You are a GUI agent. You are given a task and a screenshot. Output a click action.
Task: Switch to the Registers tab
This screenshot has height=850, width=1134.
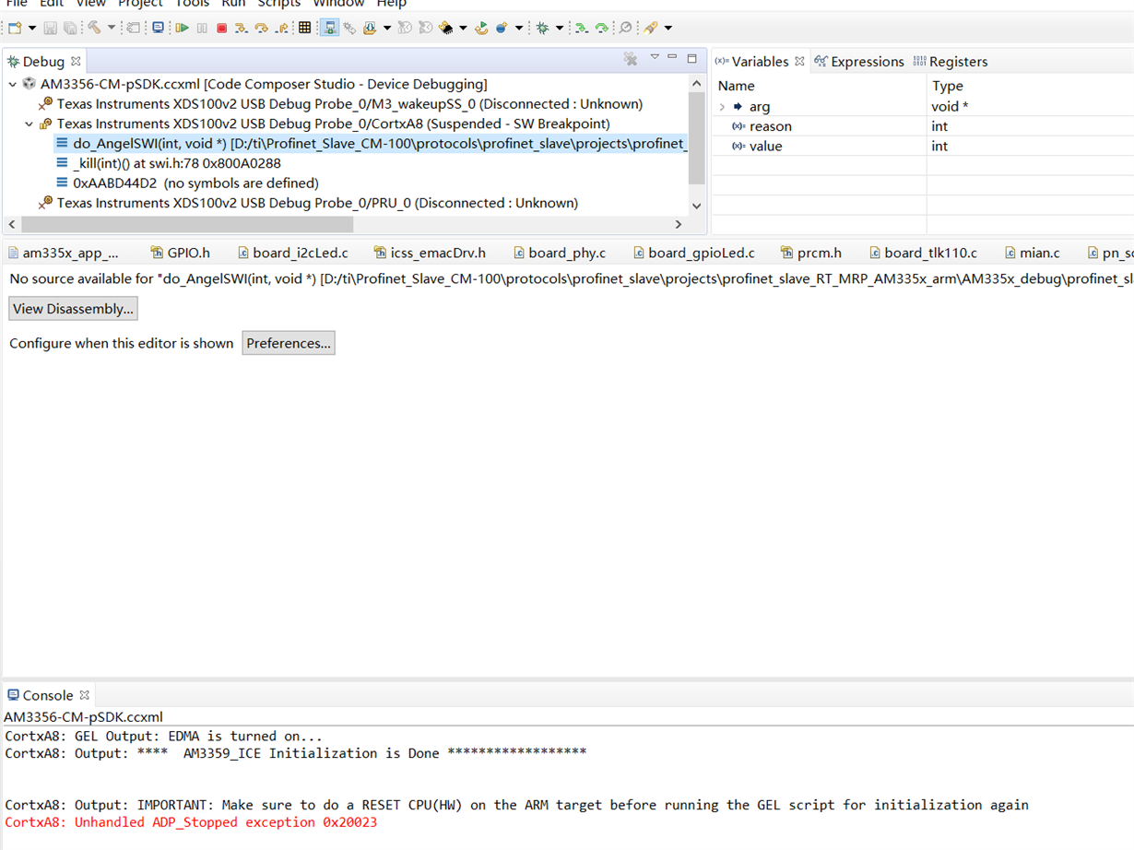950,62
